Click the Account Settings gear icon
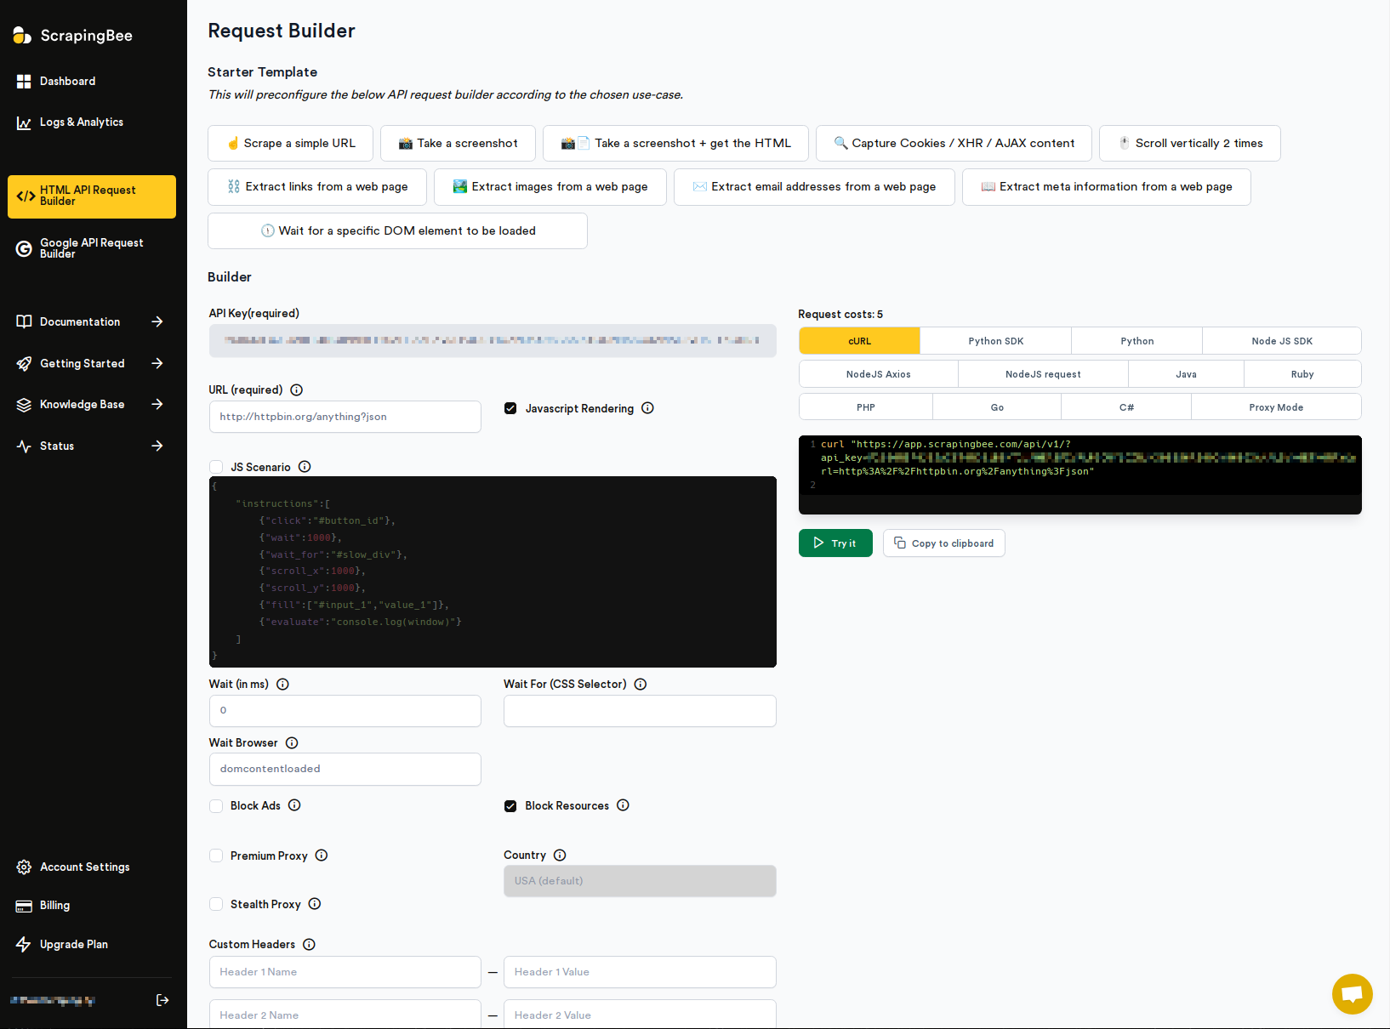This screenshot has height=1029, width=1390. click(24, 867)
